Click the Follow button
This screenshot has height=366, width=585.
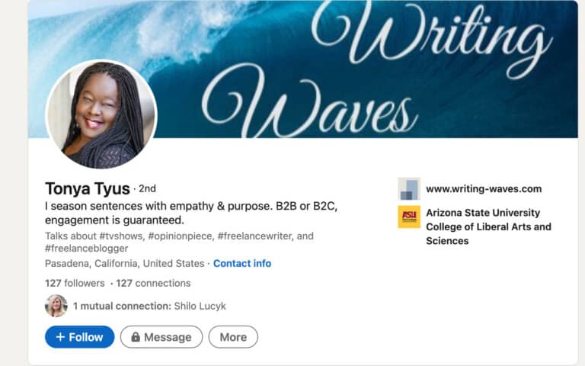coord(79,337)
